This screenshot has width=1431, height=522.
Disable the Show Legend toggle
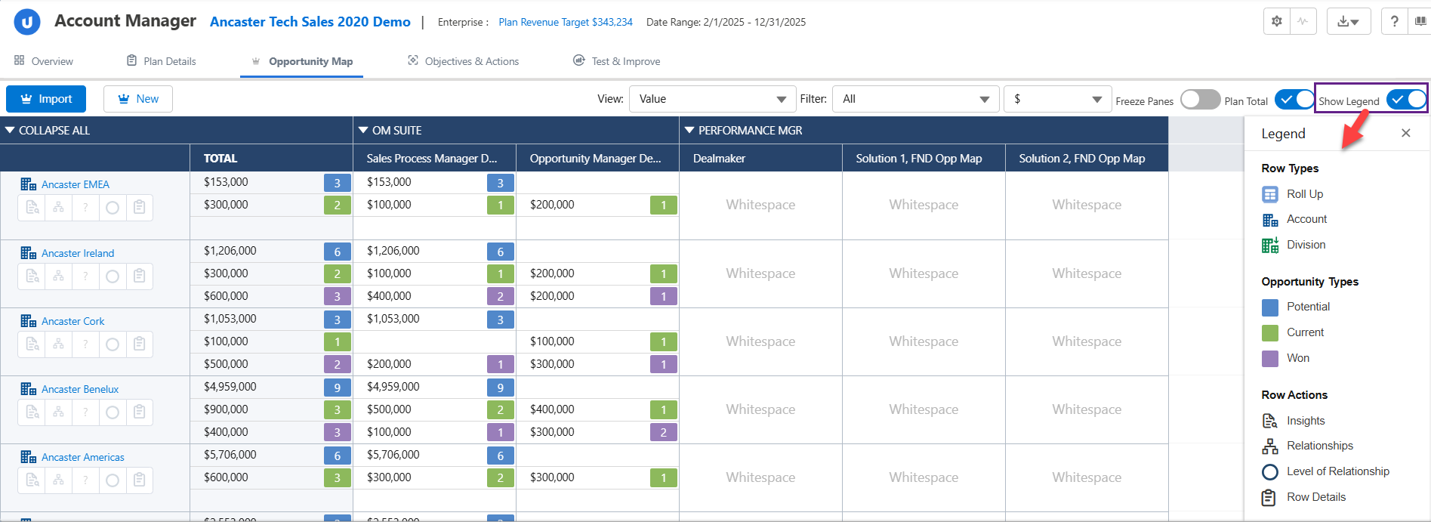tap(1407, 100)
